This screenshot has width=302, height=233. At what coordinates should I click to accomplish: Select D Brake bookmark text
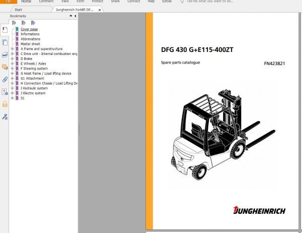(26, 59)
